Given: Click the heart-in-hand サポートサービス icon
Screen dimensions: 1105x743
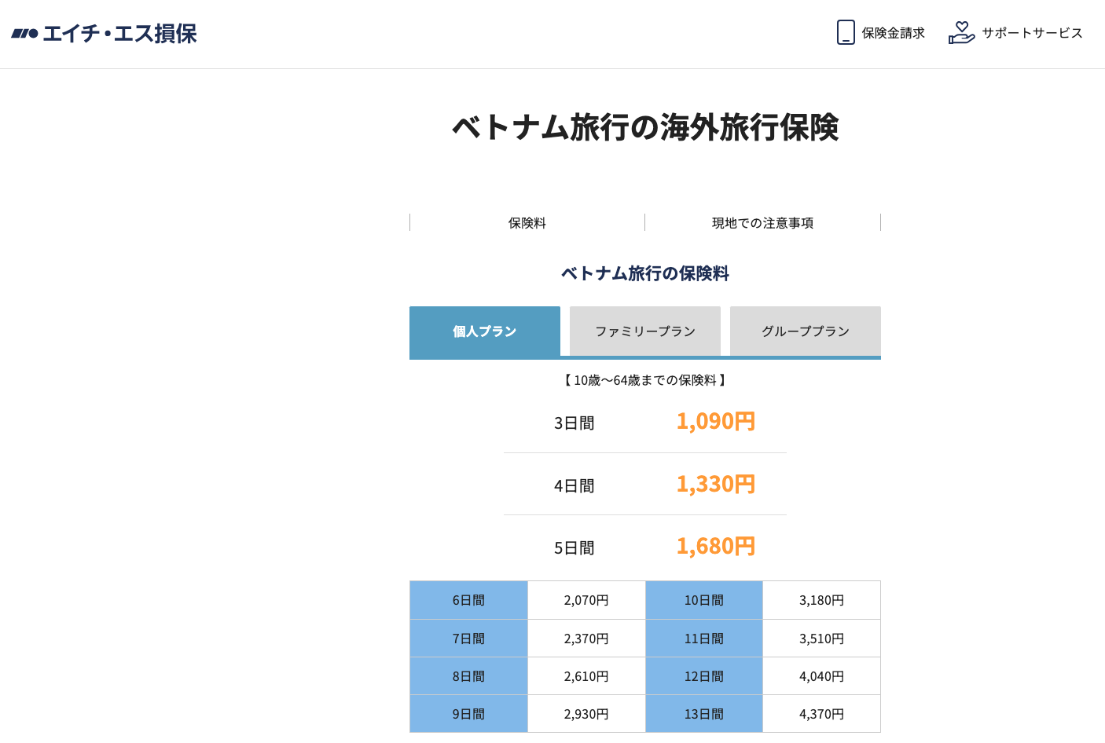Looking at the screenshot, I should click(961, 32).
